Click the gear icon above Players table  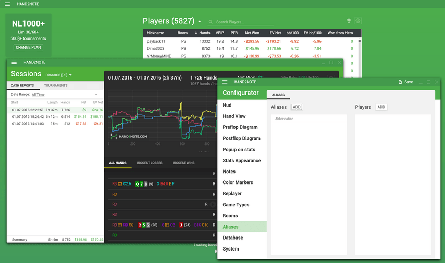coord(358,21)
